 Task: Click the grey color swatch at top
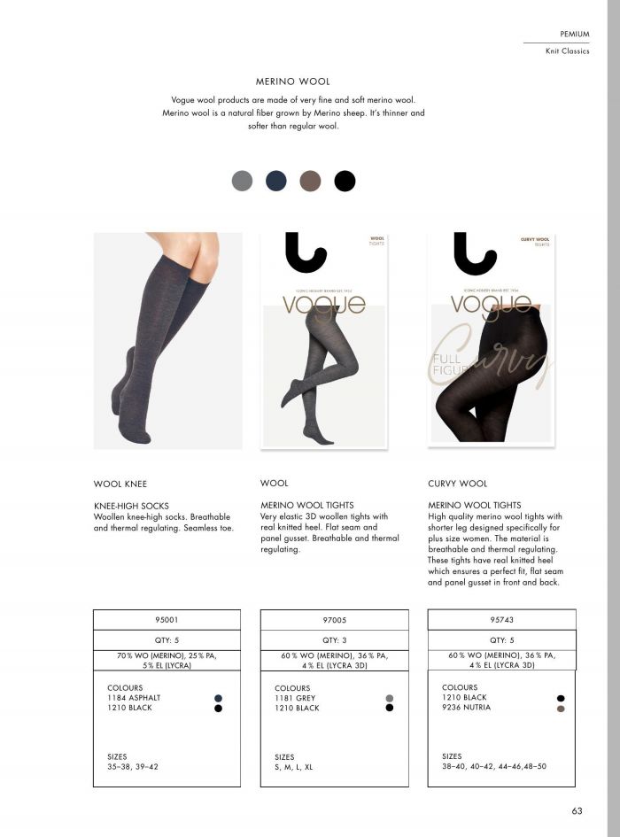click(242, 181)
